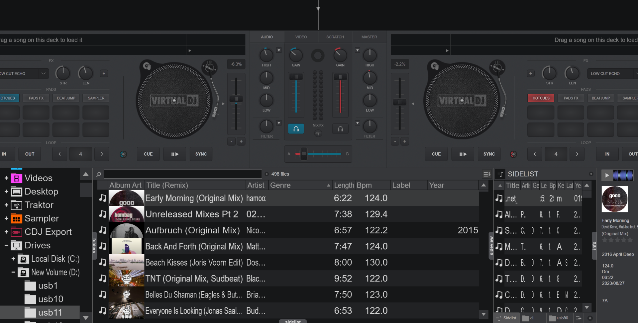Expand the Local Disk (C:) tree node
Screen dimensions: 638x323
pyautogui.click(x=13, y=259)
